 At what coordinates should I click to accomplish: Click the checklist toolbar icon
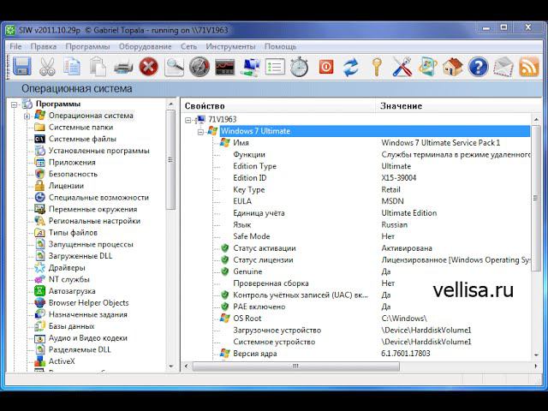[275, 67]
